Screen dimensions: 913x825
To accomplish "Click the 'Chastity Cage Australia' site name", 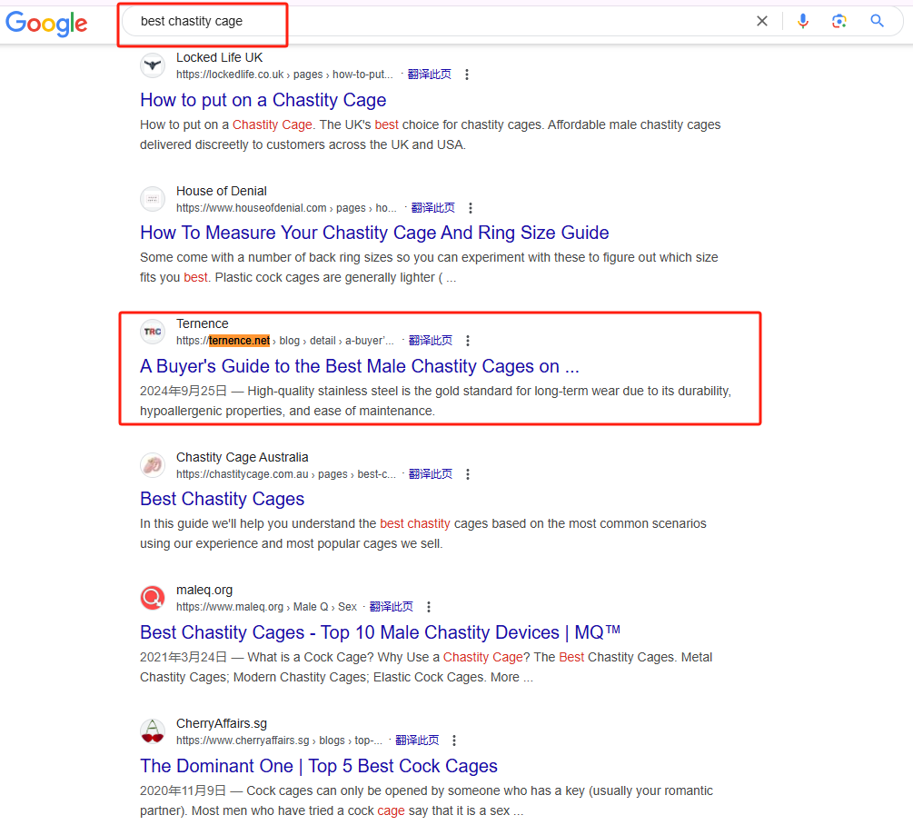I will click(243, 457).
